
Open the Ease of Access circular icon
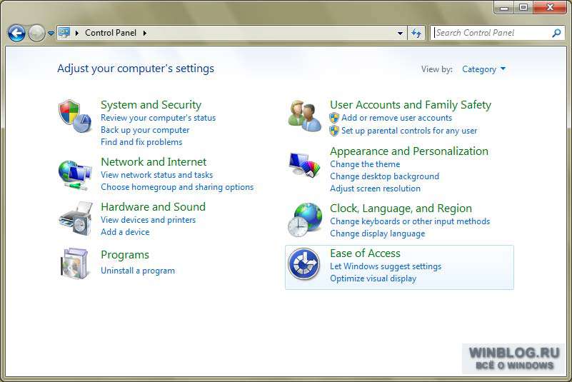pyautogui.click(x=304, y=263)
